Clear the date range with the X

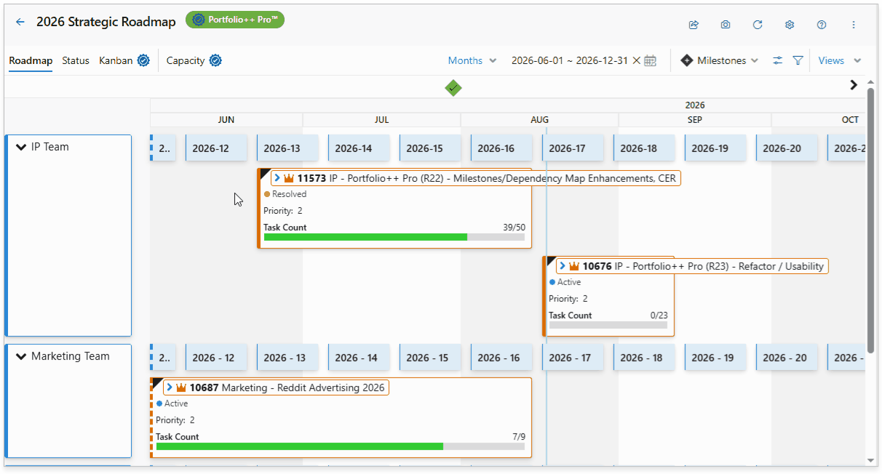[636, 60]
